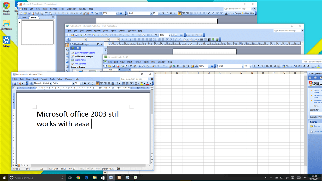Click the Zoom Out magnifier in Publisher
The height and width of the screenshot is (181, 322).
(x=173, y=35)
